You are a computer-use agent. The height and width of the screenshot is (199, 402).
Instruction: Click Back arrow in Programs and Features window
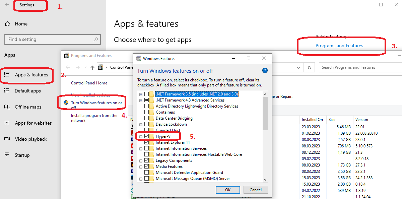68,67
